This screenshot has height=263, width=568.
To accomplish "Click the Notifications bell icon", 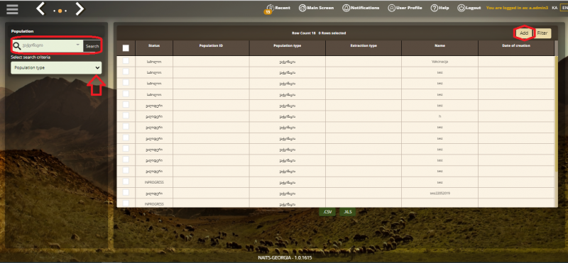I will (346, 8).
